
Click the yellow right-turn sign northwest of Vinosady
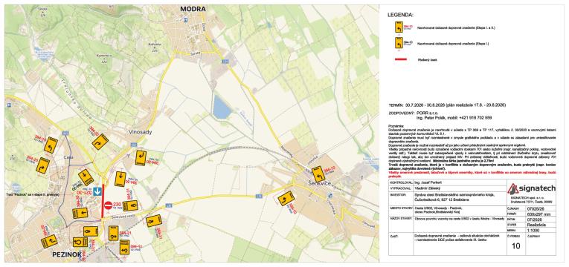click(100, 142)
